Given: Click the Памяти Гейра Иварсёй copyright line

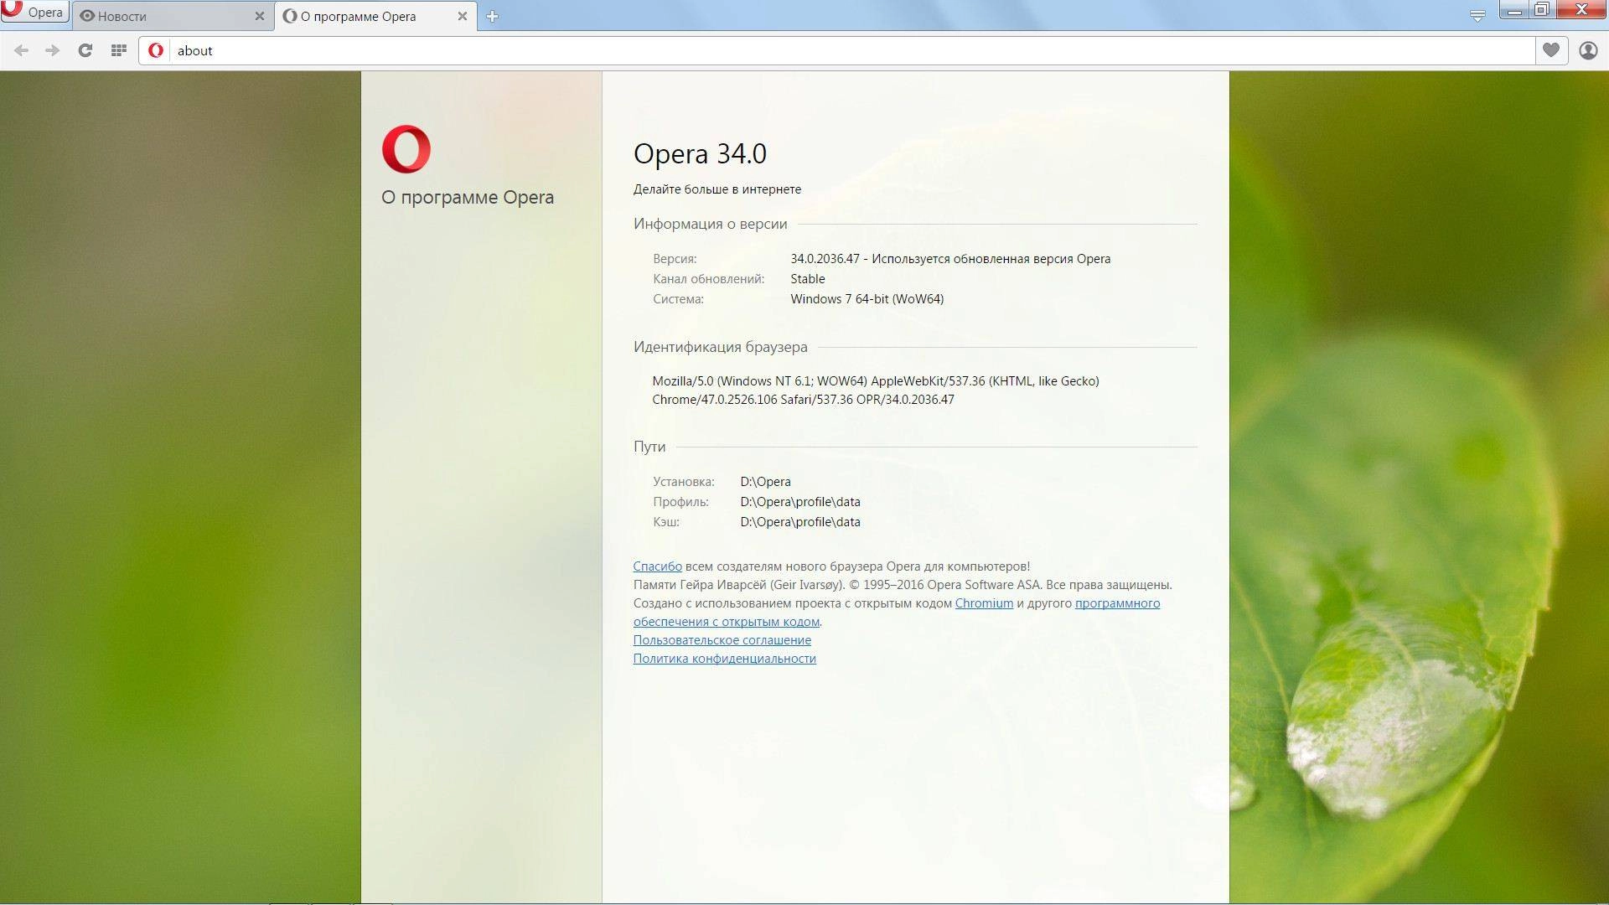Looking at the screenshot, I should pos(903,585).
